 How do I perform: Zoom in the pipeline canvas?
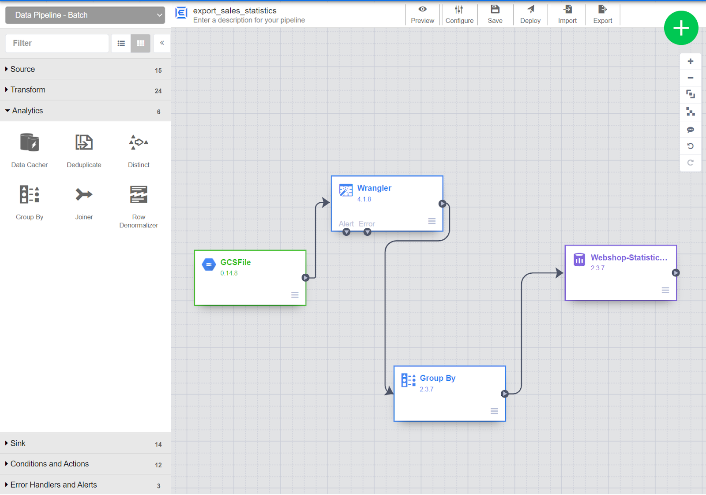(691, 61)
